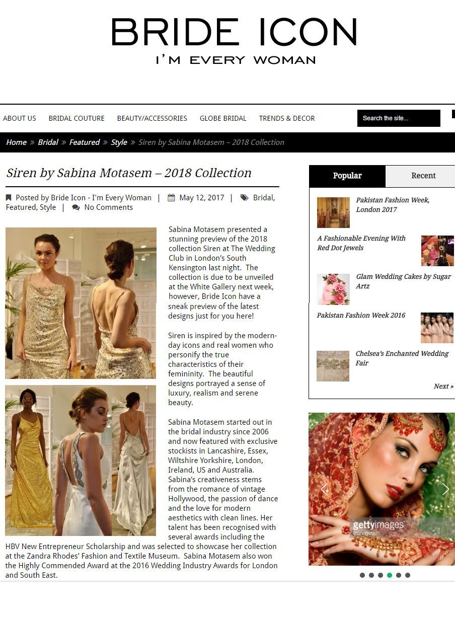
Task: Switch to the Popular tab
Action: [347, 176]
